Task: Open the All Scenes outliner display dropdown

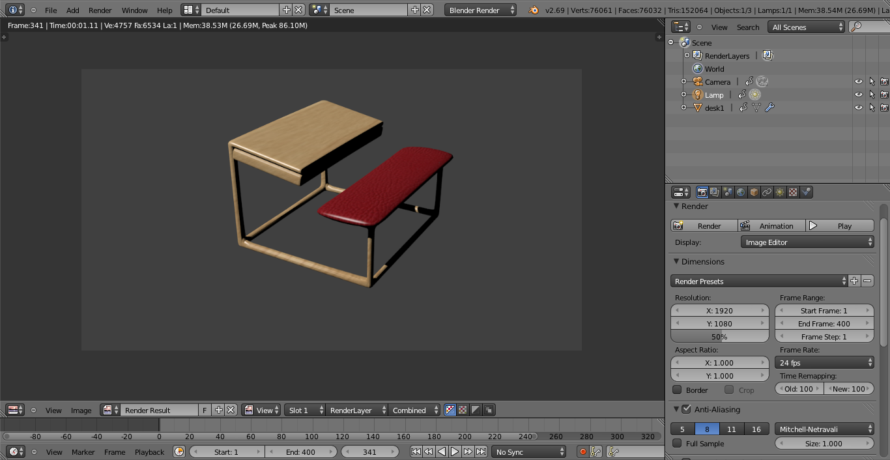Action: pyautogui.click(x=807, y=27)
